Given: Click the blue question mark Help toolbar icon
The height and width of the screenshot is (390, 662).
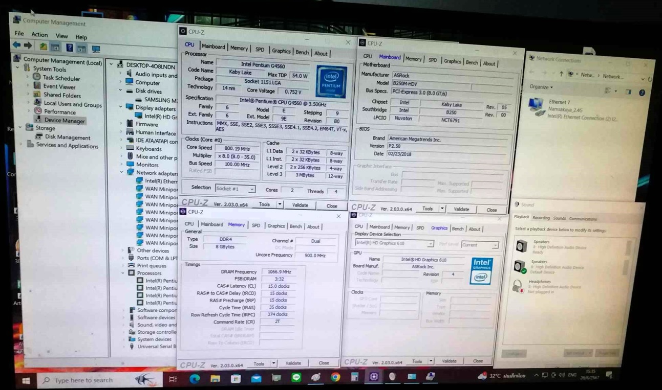Looking at the screenshot, I should pos(69,48).
